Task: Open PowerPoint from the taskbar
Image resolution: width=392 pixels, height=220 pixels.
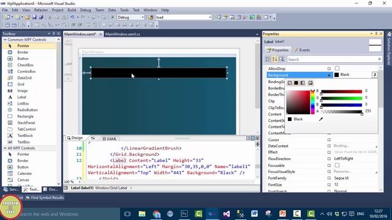Action: 282,214
